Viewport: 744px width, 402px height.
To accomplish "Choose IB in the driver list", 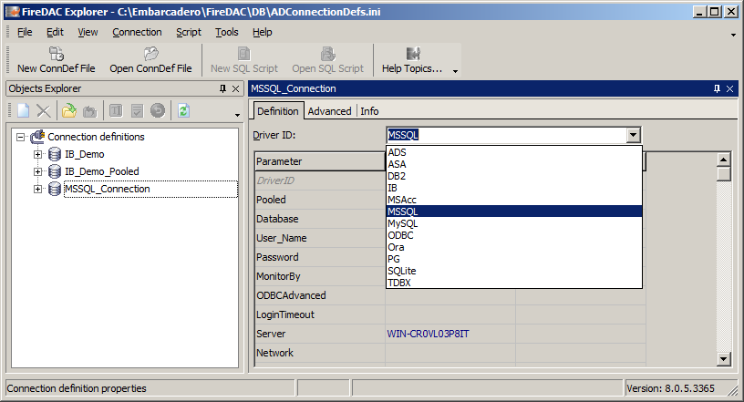I will tap(514, 188).
